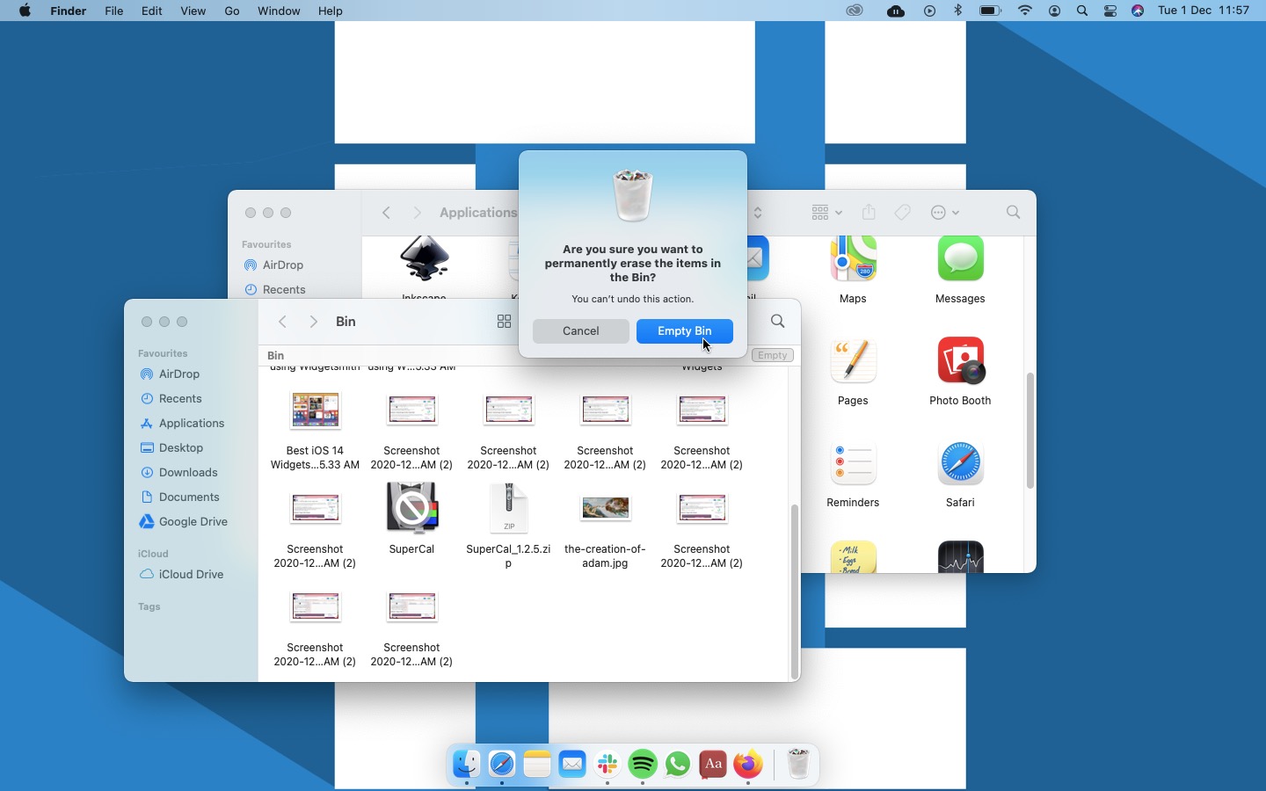Select the Safari app in Applications window
This screenshot has width=1266, height=791.
[x=960, y=463]
